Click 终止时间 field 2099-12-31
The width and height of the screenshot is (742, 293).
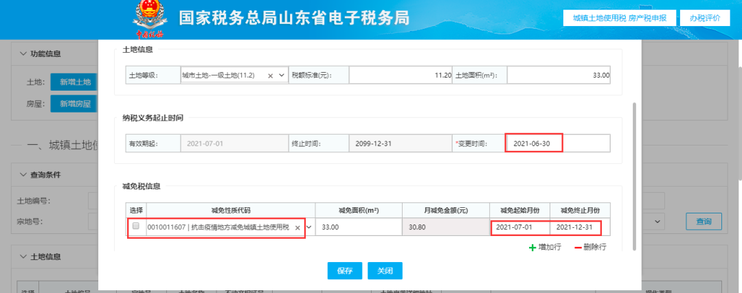coord(401,143)
